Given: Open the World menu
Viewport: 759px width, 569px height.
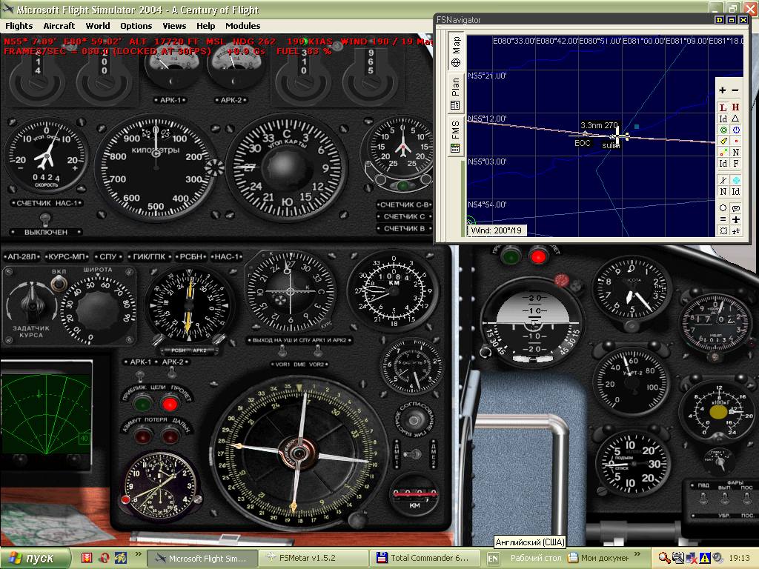Looking at the screenshot, I should coord(98,26).
